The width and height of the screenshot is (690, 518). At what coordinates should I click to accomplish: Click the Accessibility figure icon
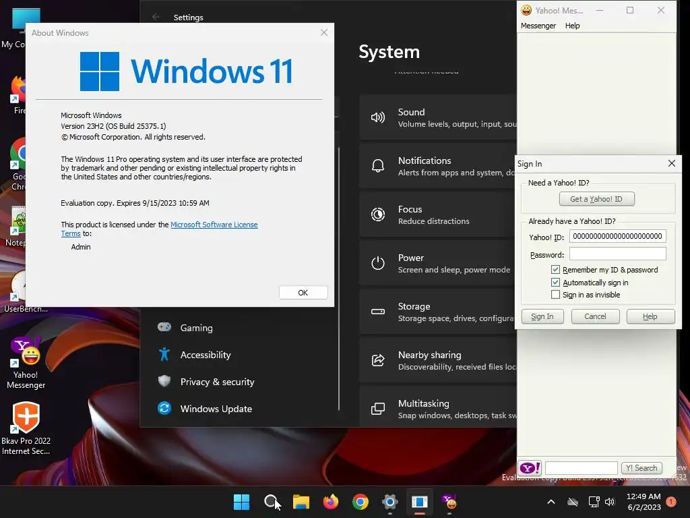point(164,354)
